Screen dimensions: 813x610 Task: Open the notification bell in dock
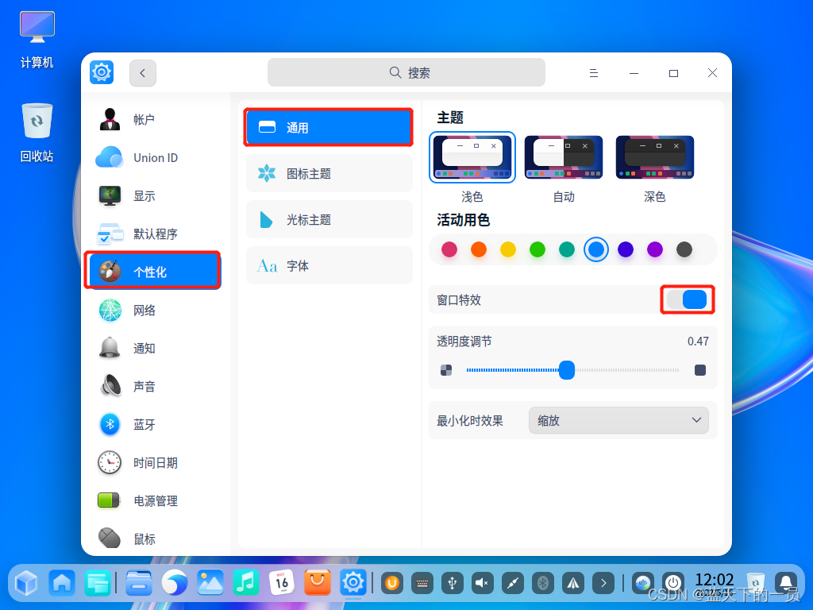[x=786, y=584]
